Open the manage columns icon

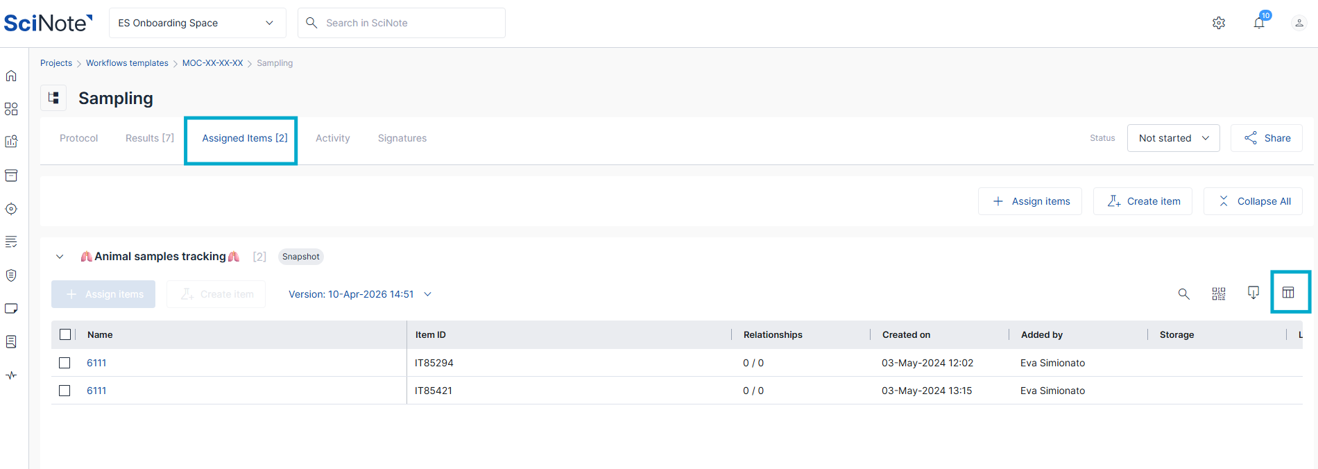tap(1288, 293)
